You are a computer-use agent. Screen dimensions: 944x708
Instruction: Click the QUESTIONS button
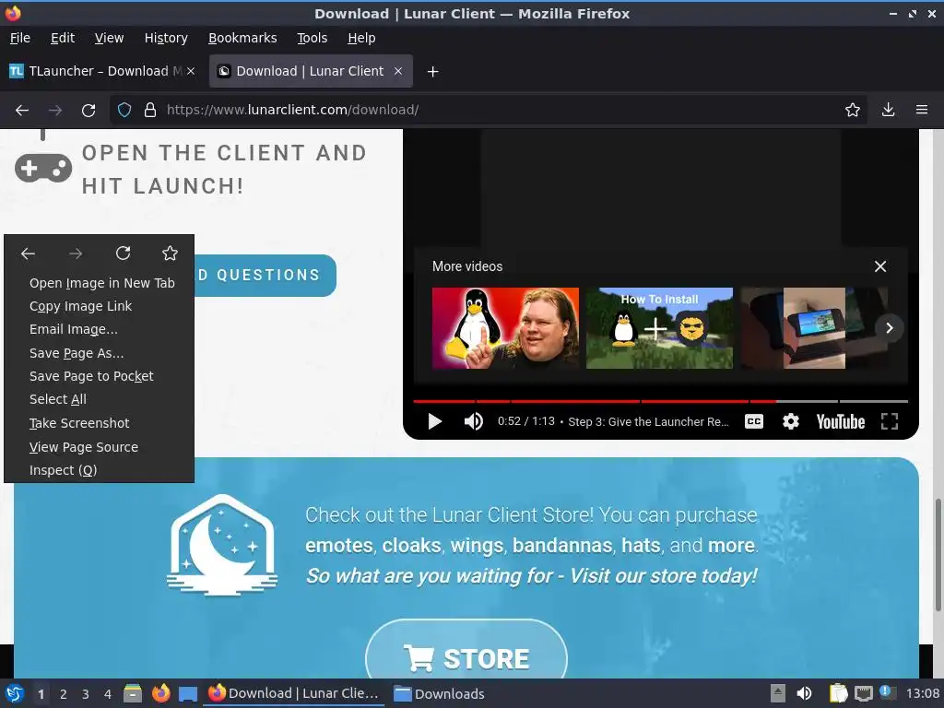pyautogui.click(x=265, y=275)
